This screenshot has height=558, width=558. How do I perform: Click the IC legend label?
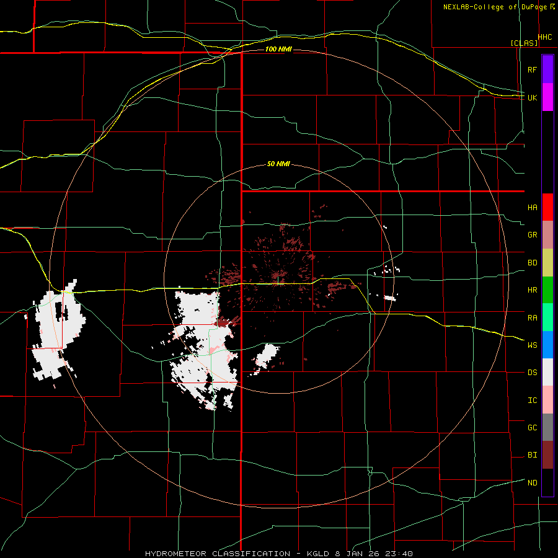coord(532,401)
